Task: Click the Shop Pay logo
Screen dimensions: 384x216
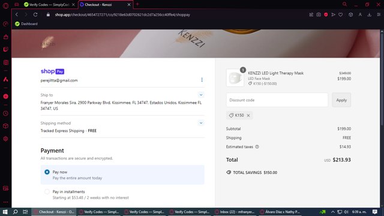Action: click(52, 71)
